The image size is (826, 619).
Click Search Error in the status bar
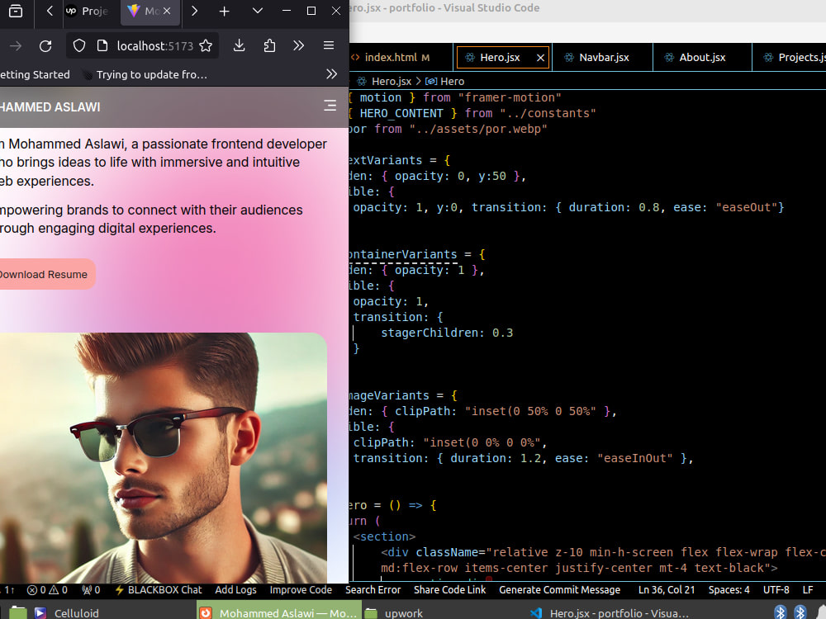point(373,590)
